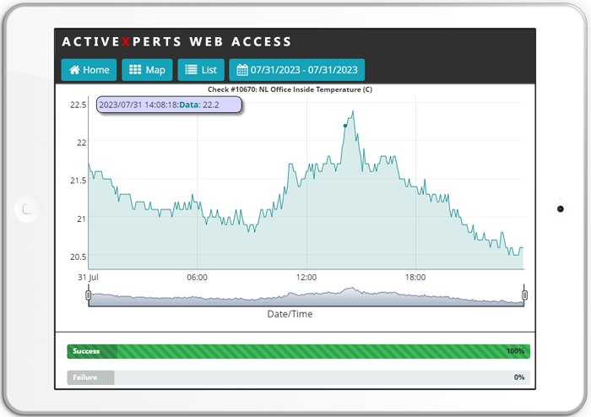The height and width of the screenshot is (417, 591).
Task: Click the left range slider handle
Action: (88, 295)
